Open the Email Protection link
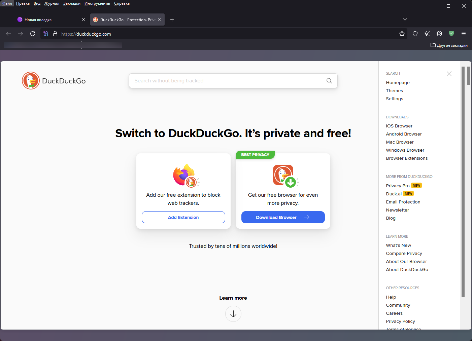472x341 pixels. [x=403, y=202]
